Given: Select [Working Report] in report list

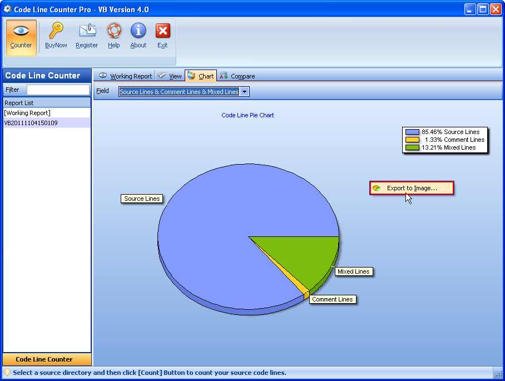Looking at the screenshot, I should (x=47, y=113).
